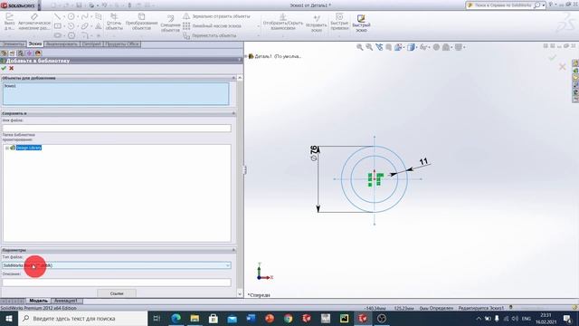This screenshot has width=579, height=326.
Task: Click the objects-to-add selection box
Action: 116,93
